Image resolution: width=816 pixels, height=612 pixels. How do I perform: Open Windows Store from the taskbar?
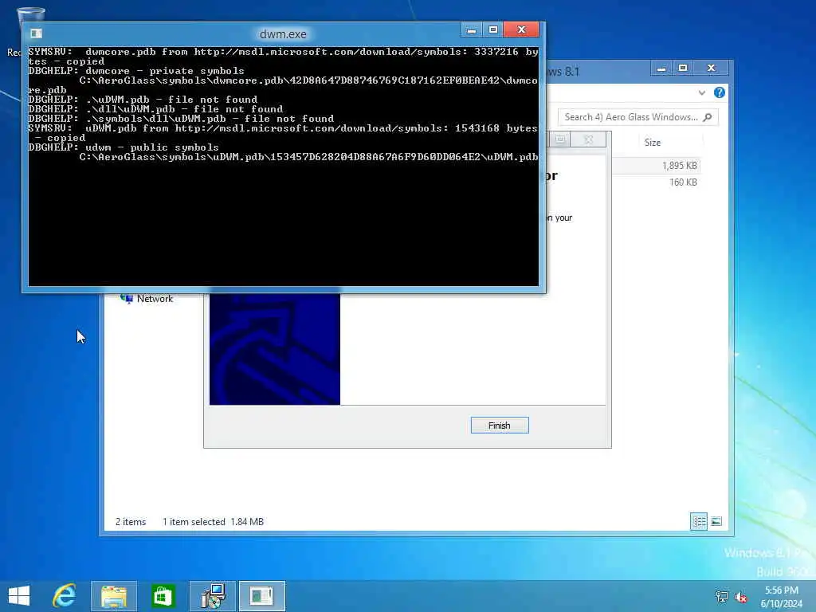(x=162, y=596)
